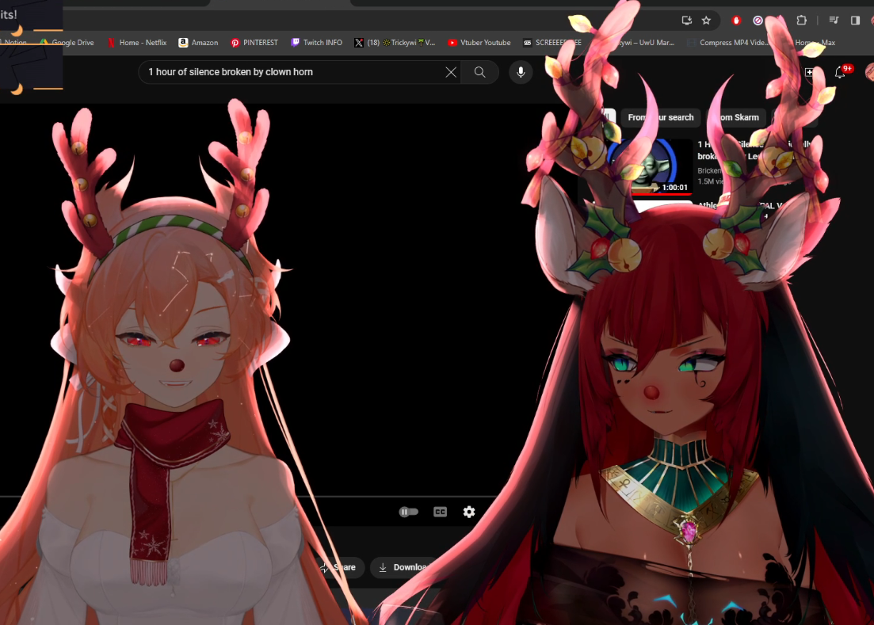
Task: Open the Home - Netflix bookmark
Action: (137, 42)
